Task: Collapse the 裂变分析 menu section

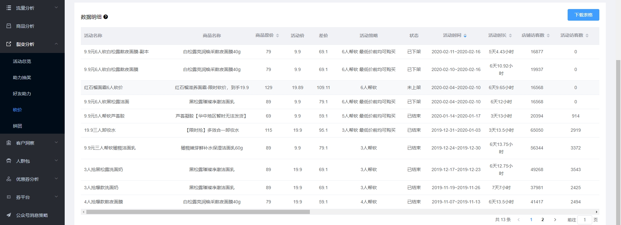Action: (56, 44)
